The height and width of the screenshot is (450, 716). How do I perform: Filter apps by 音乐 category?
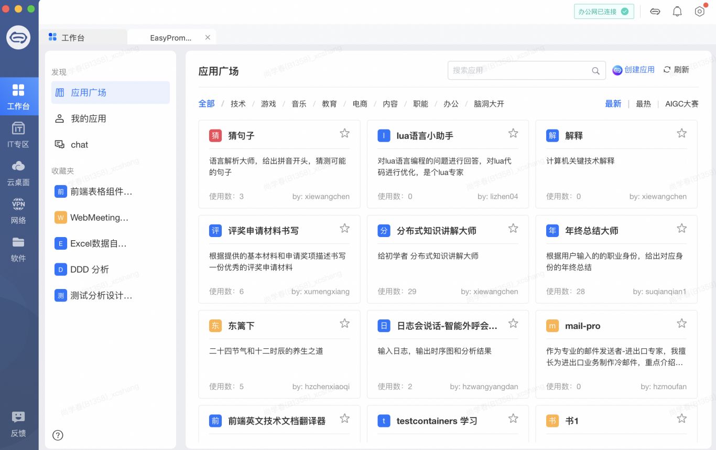[299, 103]
